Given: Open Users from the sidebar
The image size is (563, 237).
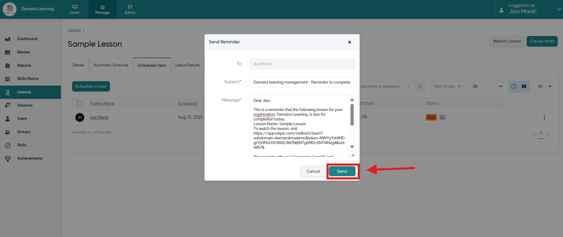Looking at the screenshot, I should coord(30,119).
